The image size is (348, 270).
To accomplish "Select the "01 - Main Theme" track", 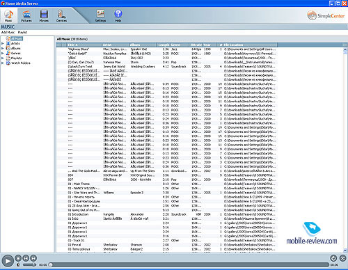I will 79,184.
